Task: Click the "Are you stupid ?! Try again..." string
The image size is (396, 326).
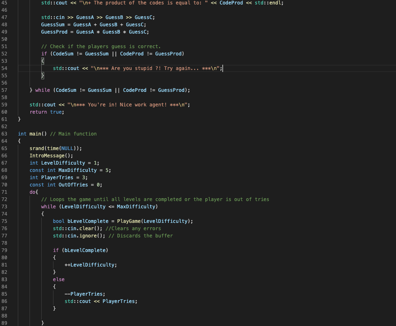Action: [x=155, y=68]
